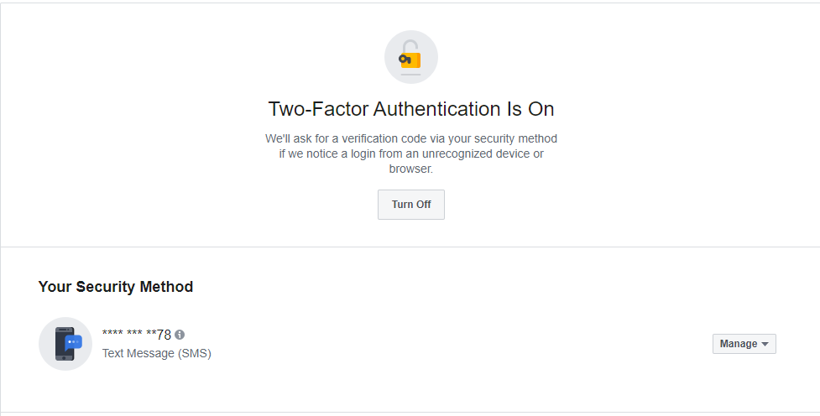Click the info icon beside phone number
This screenshot has width=820, height=416.
180,334
